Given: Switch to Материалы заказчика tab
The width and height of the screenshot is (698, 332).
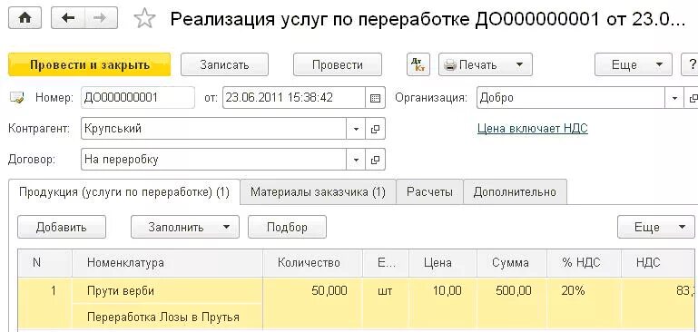Looking at the screenshot, I should (x=318, y=191).
